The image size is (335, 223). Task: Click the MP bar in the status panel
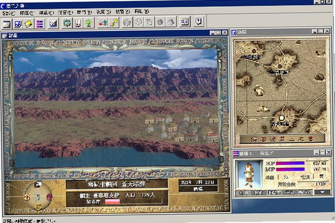[290, 170]
